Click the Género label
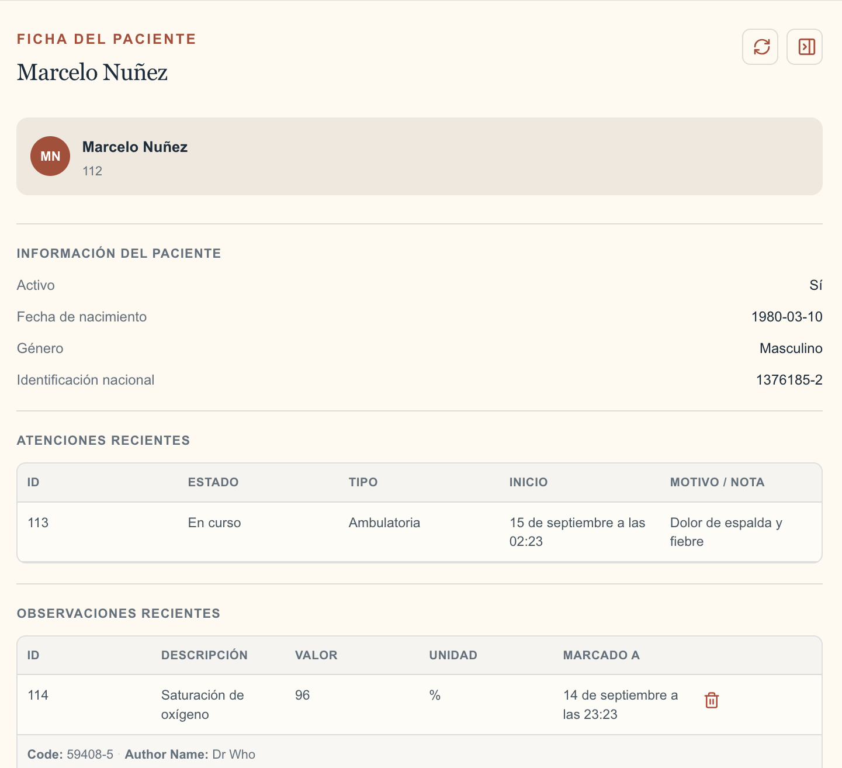The width and height of the screenshot is (842, 768). click(x=40, y=348)
